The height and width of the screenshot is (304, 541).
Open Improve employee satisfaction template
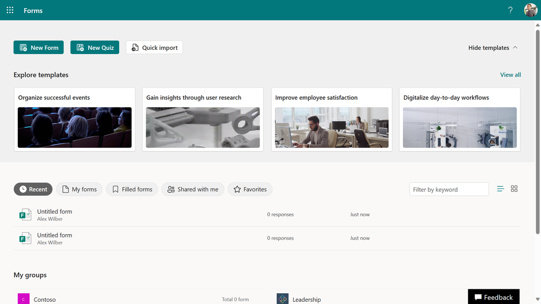point(331,120)
